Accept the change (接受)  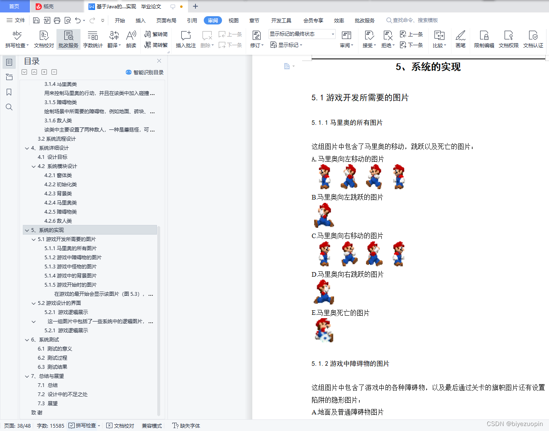(x=369, y=39)
